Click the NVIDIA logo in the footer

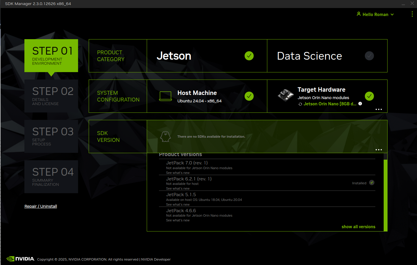(x=21, y=259)
